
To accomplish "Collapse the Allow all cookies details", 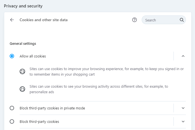I will [x=183, y=56].
